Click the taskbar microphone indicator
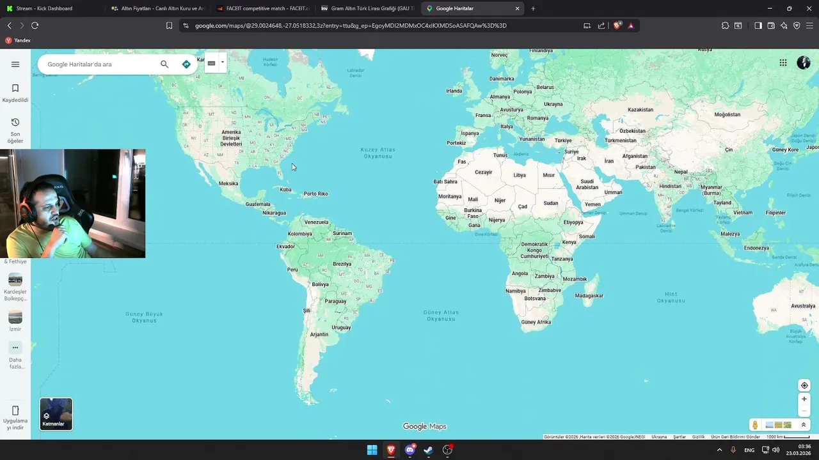Image resolution: width=819 pixels, height=460 pixels. 733,450
